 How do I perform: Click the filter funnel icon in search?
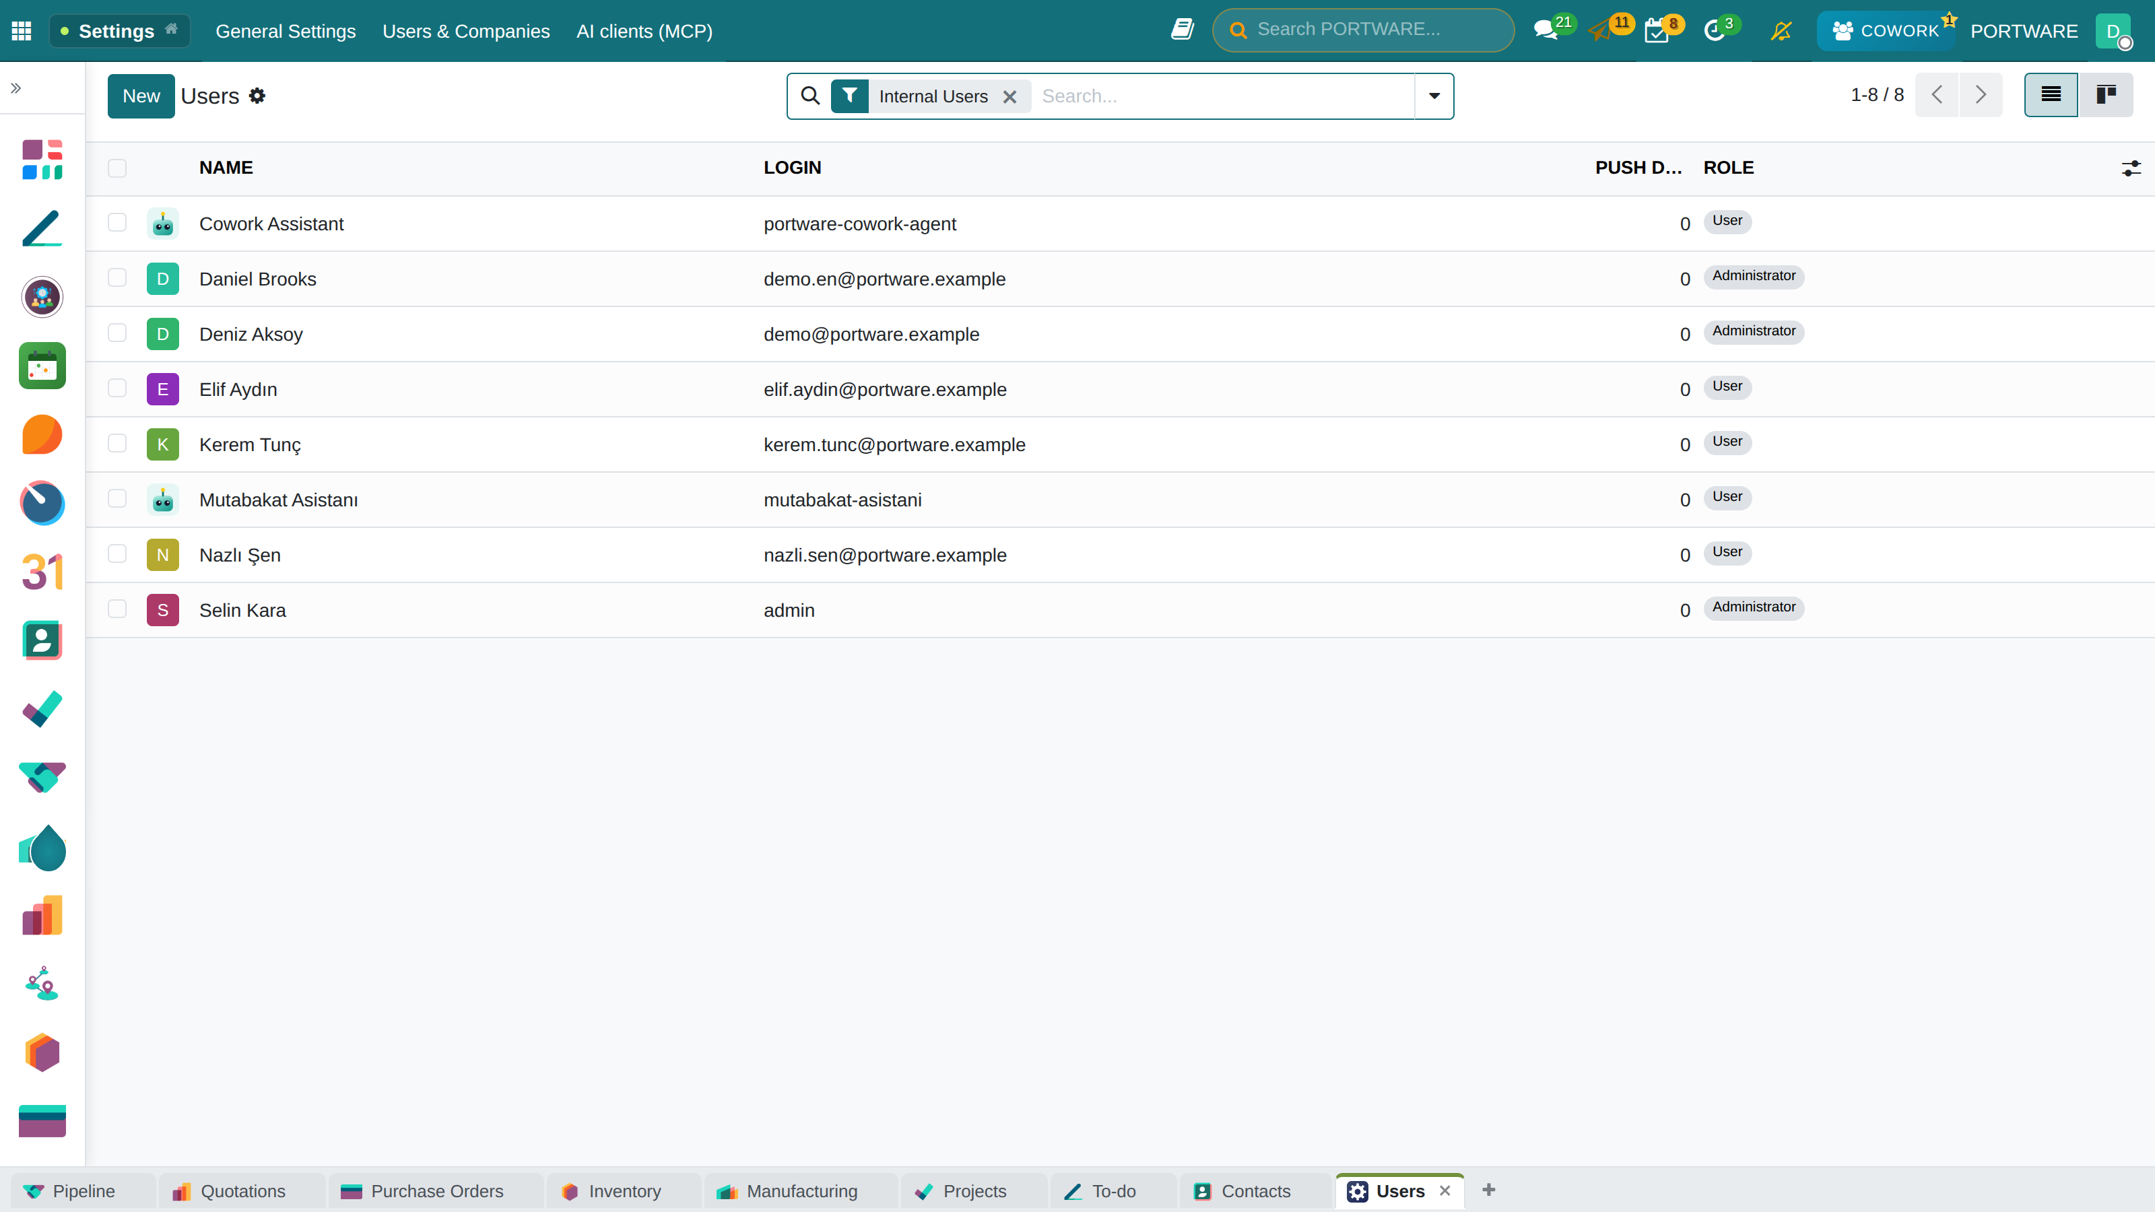point(849,96)
